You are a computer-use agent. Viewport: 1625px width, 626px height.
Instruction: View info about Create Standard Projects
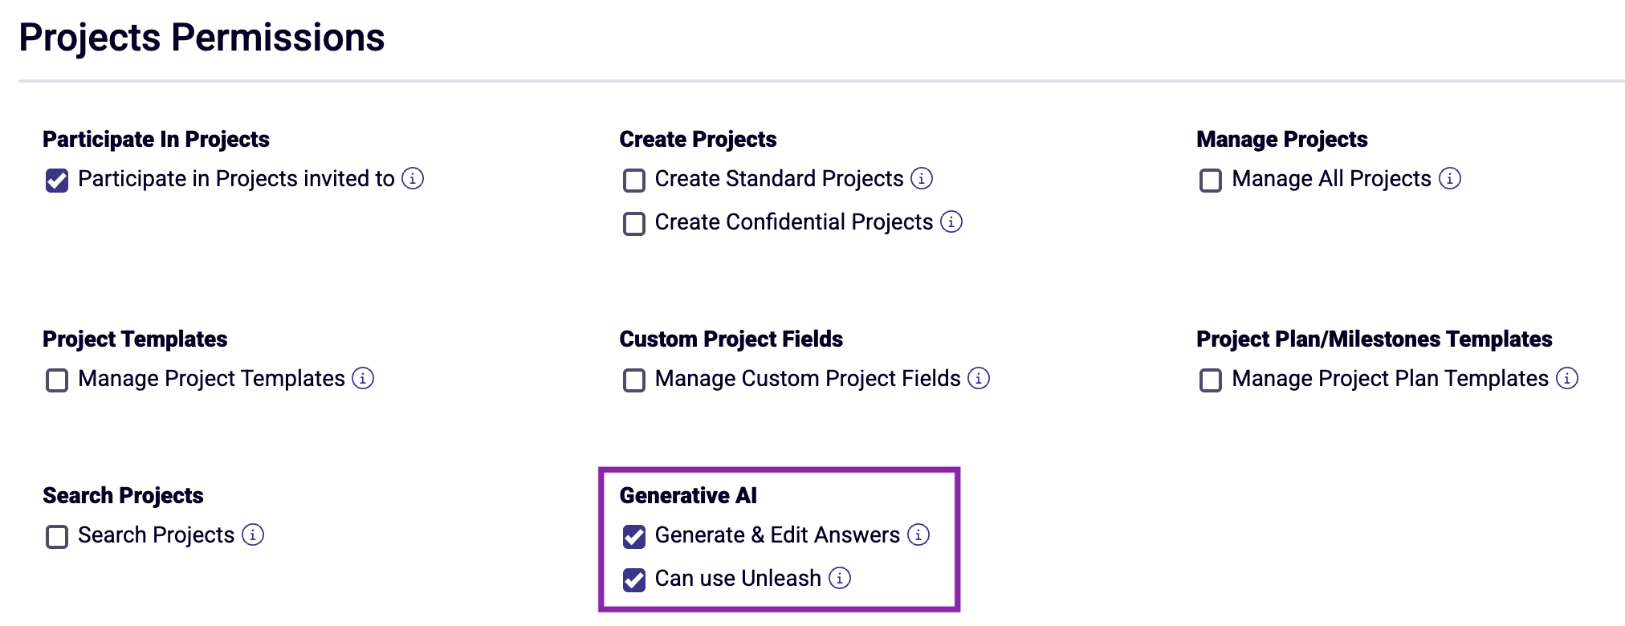pyautogui.click(x=922, y=179)
